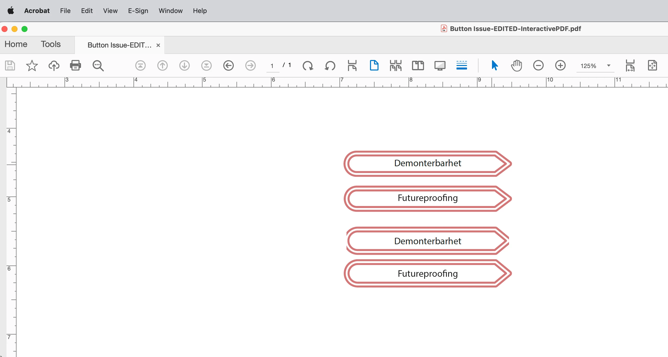Click the Print file icon
Viewport: 668px width, 357px height.
pyautogui.click(x=75, y=65)
